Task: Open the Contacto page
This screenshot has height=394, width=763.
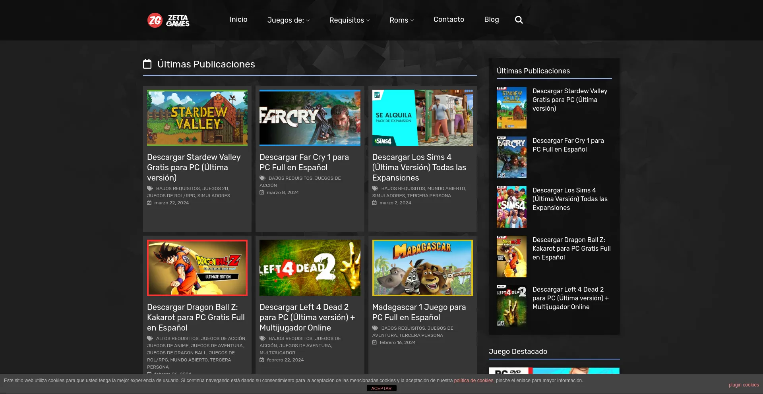Action: 449,19
